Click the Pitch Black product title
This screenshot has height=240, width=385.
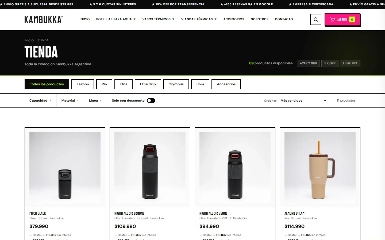tap(38, 213)
